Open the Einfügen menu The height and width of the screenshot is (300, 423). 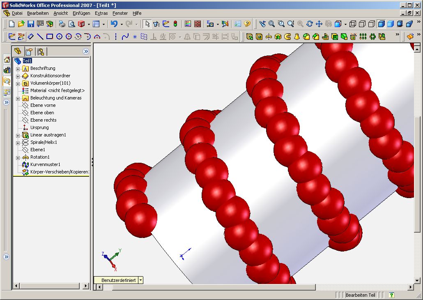tap(81, 13)
